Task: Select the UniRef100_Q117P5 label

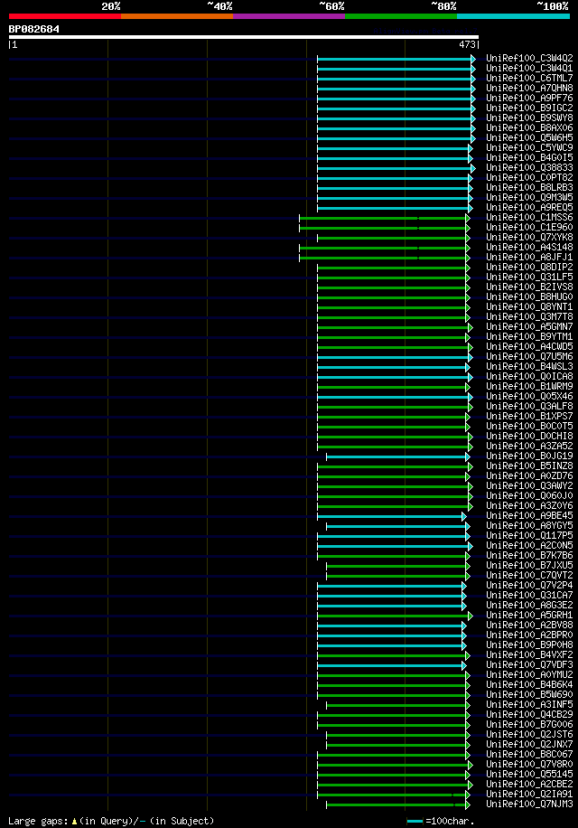Action: pos(529,536)
